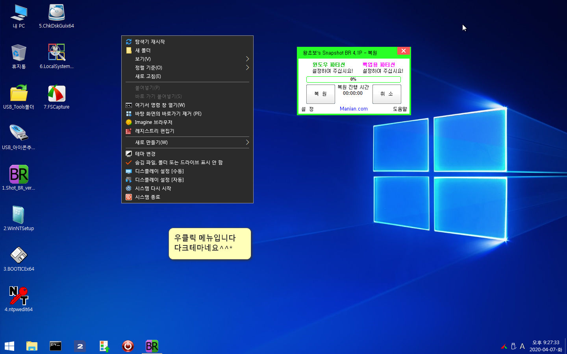
Task: Choose 새 폴더 in the context menu
Action: [x=187, y=50]
